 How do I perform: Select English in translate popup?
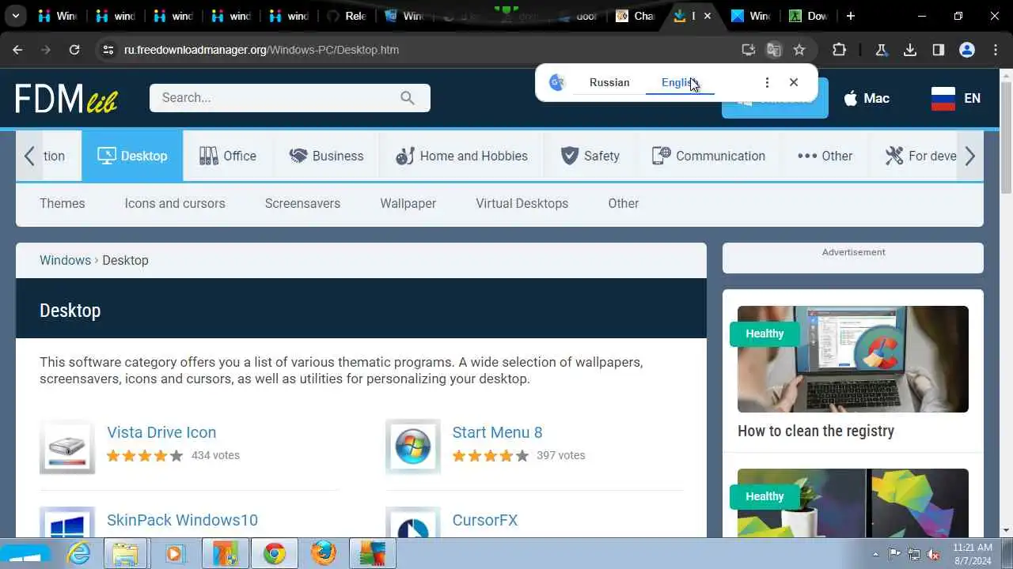click(680, 82)
